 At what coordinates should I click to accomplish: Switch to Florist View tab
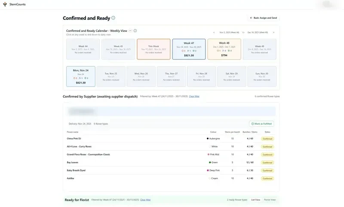click(x=270, y=200)
